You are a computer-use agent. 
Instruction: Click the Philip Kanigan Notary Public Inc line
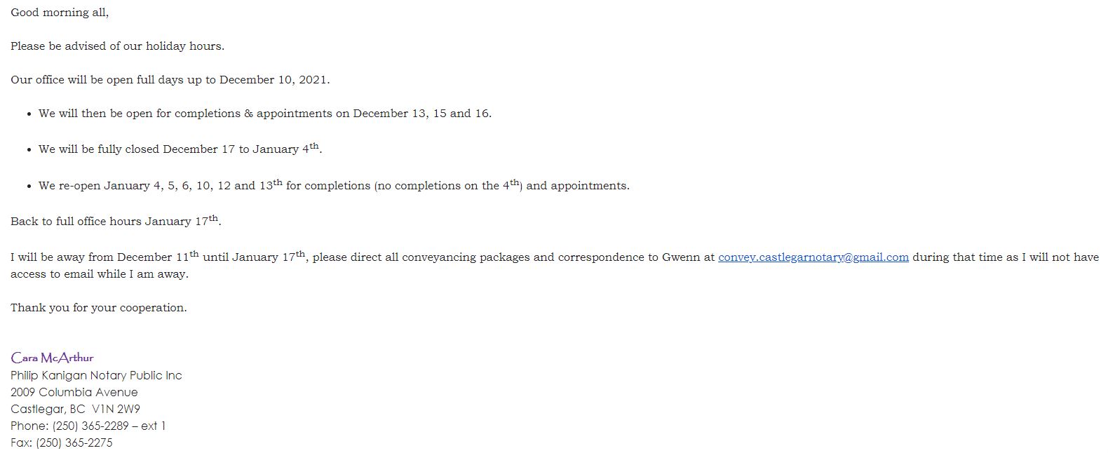point(96,376)
